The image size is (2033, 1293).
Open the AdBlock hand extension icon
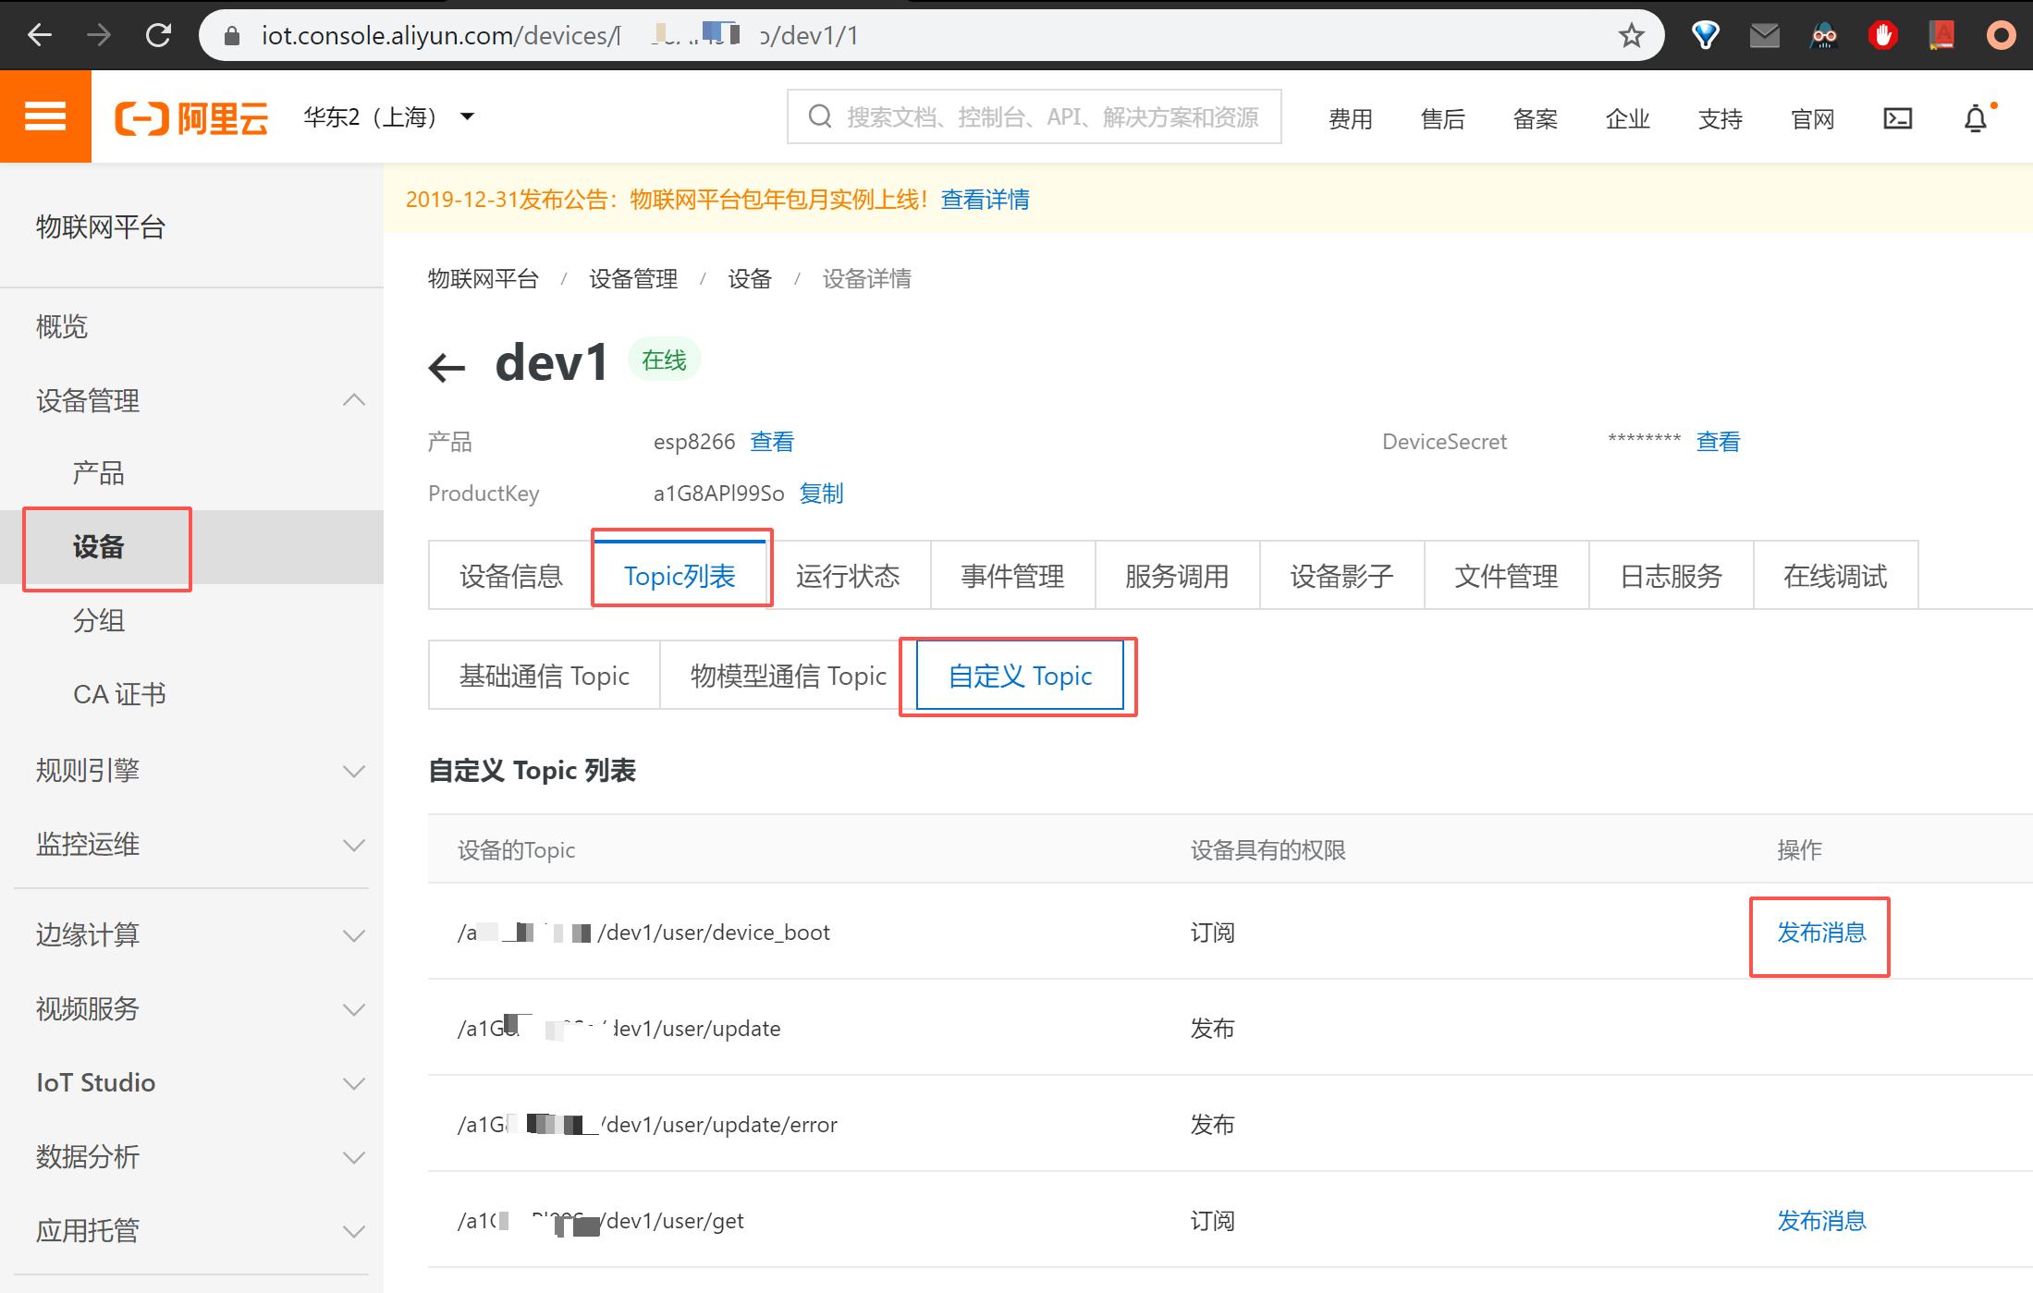pos(1882,35)
